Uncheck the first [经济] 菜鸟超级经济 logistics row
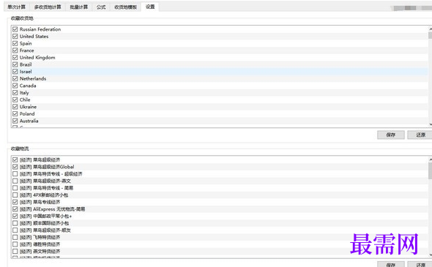This screenshot has width=432, height=267. [15, 159]
